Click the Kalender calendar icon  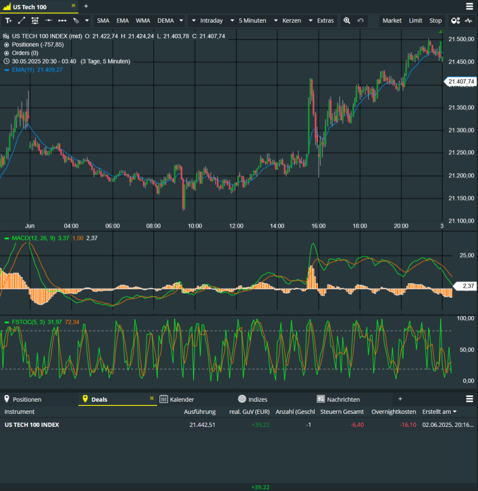coord(164,399)
